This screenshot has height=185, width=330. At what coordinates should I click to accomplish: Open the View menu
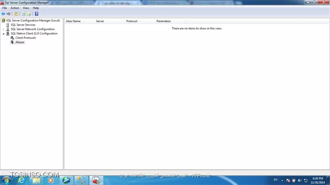click(x=26, y=8)
